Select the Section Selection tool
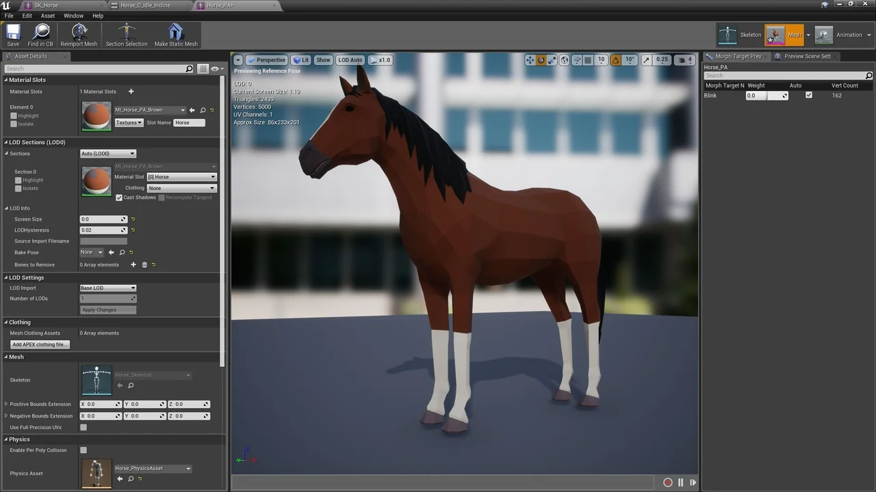The width and height of the screenshot is (876, 492). pos(126,35)
